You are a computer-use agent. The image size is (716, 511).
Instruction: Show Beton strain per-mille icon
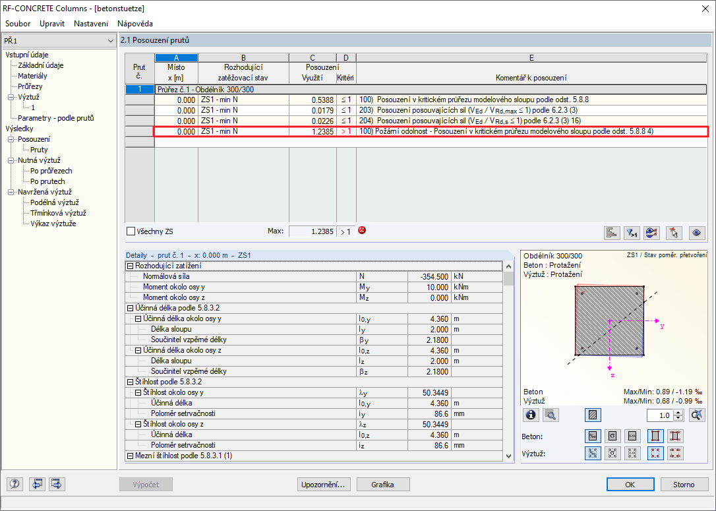(x=593, y=436)
